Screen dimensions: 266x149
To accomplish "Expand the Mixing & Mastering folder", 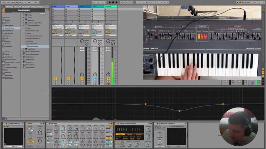I will coord(25,38).
